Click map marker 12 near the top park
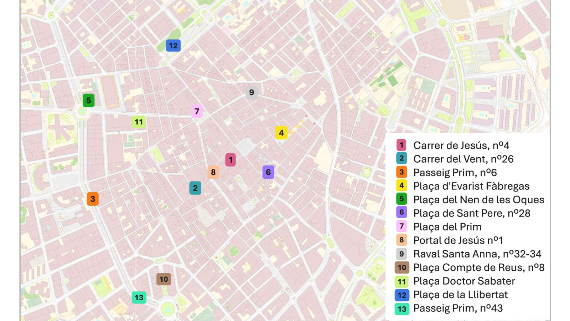The height and width of the screenshot is (321, 570). (x=173, y=46)
